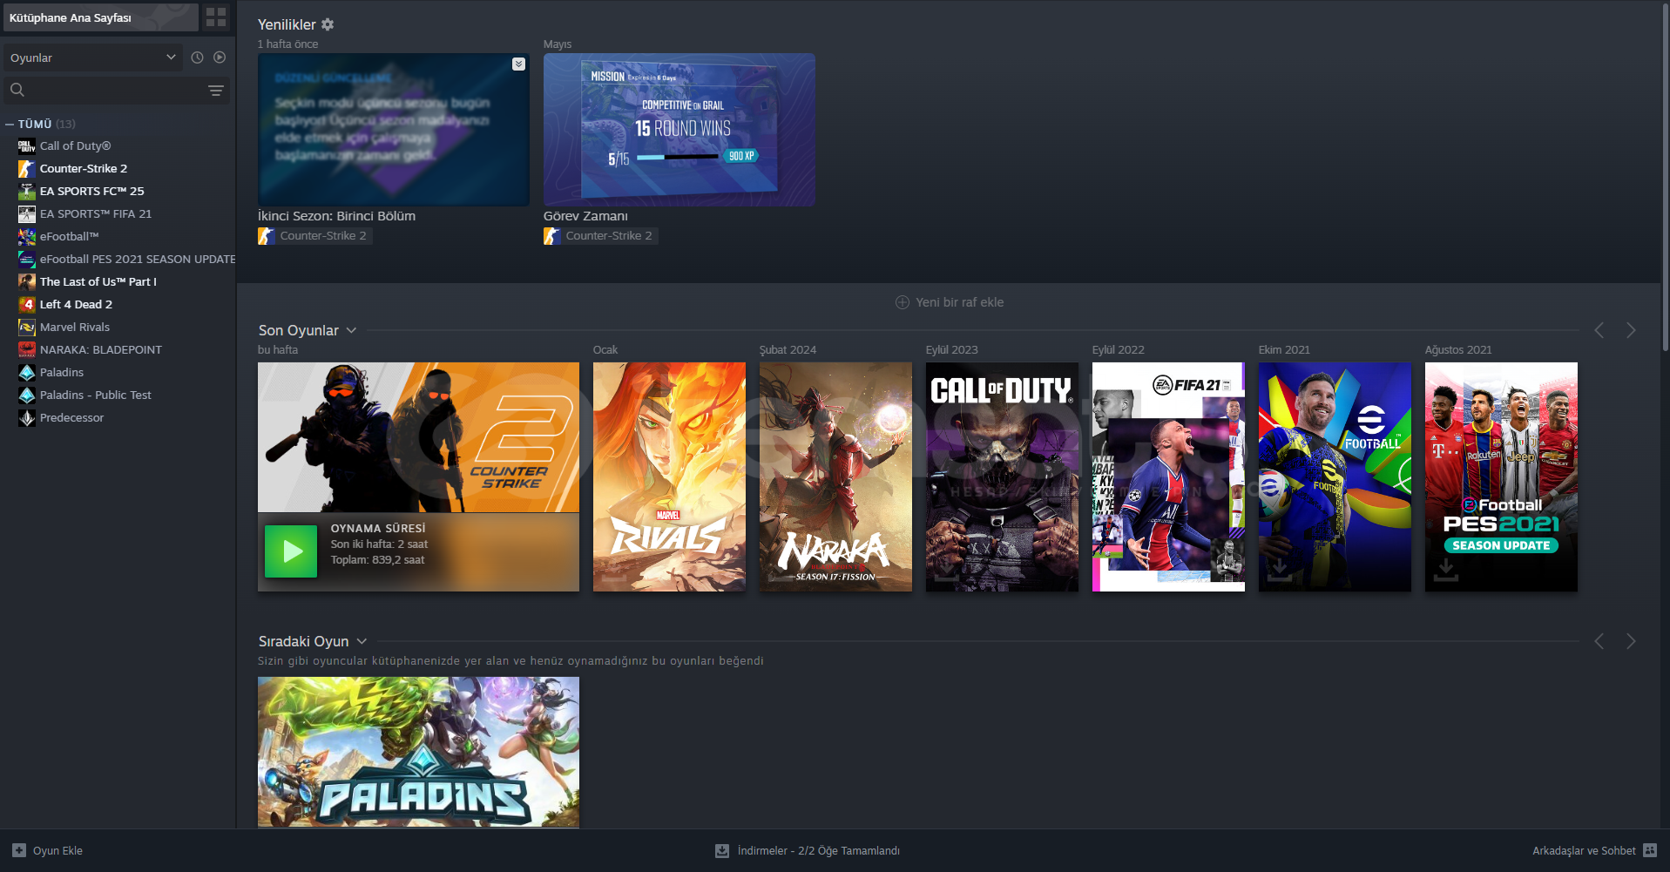This screenshot has width=1670, height=872.
Task: Click download icon on PES 2021 cover
Action: coord(1445,570)
